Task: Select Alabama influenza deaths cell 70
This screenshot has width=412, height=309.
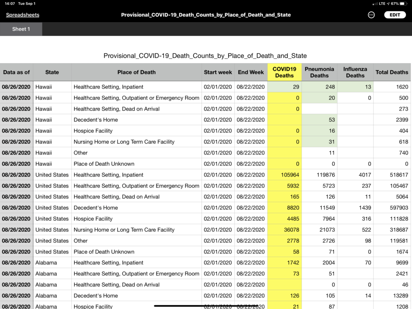Action: click(x=355, y=263)
